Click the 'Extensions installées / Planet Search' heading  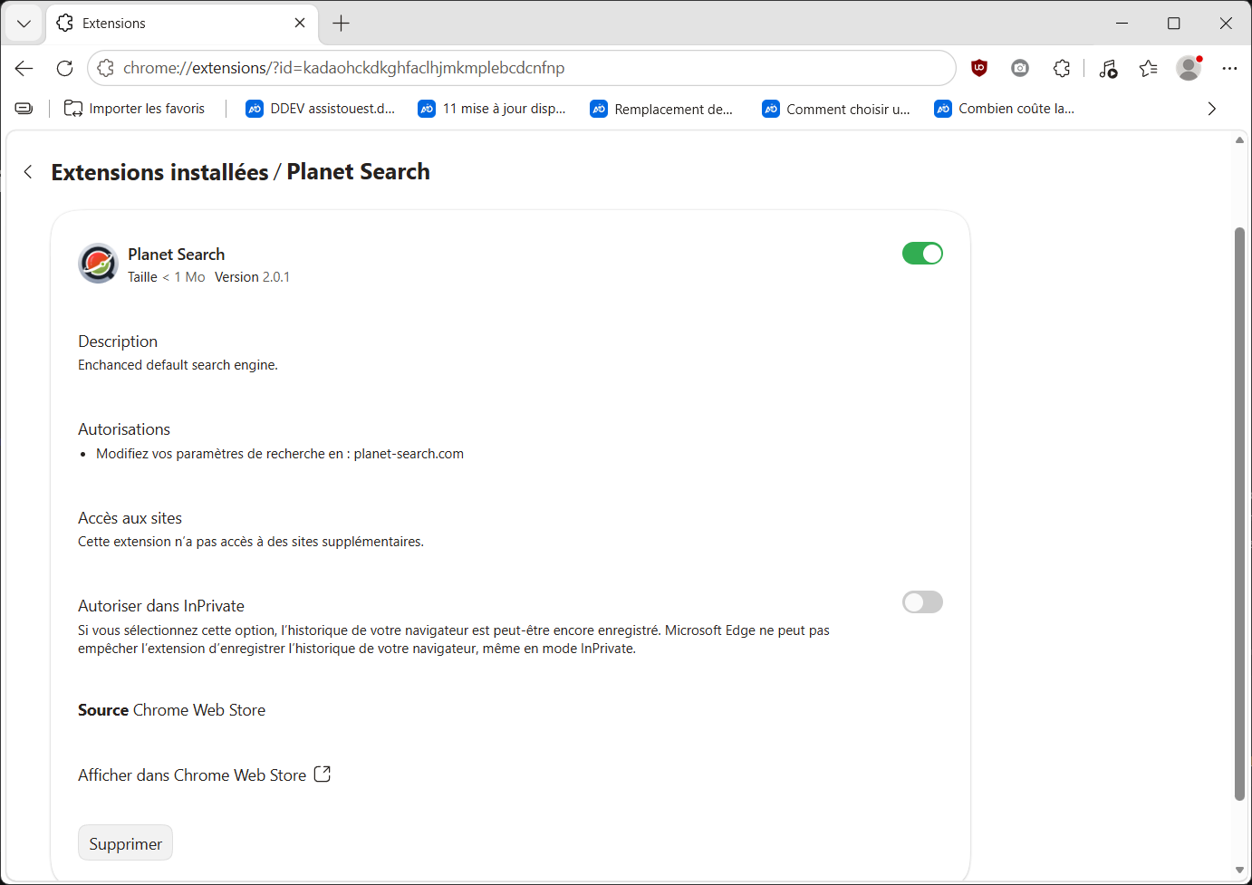point(240,172)
